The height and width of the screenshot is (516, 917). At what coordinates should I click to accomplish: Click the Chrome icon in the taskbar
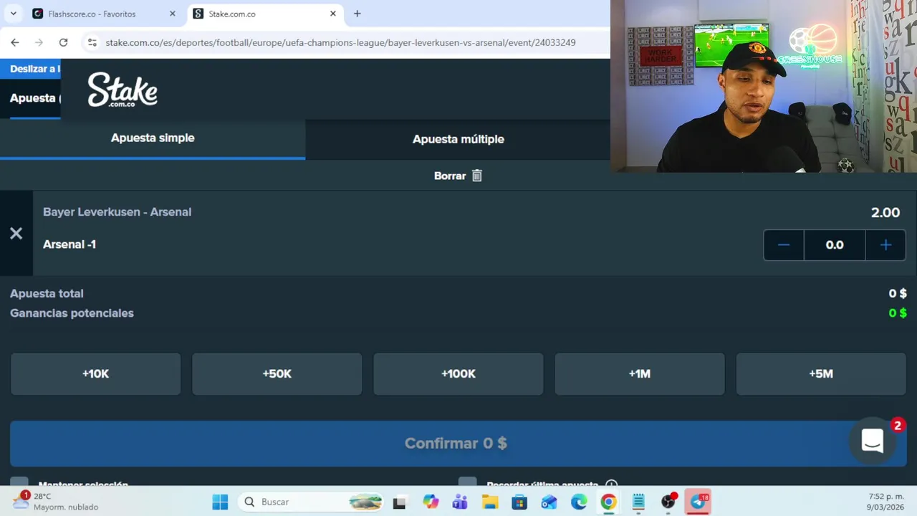click(608, 502)
